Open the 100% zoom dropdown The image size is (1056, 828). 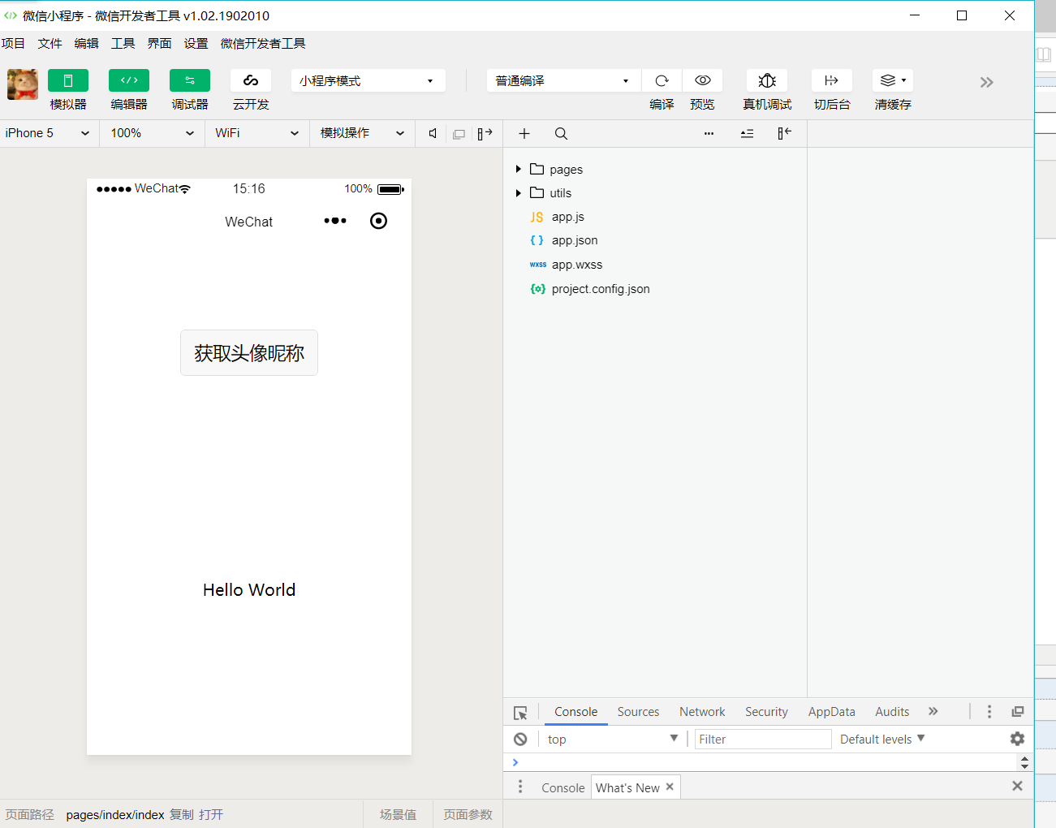point(152,133)
